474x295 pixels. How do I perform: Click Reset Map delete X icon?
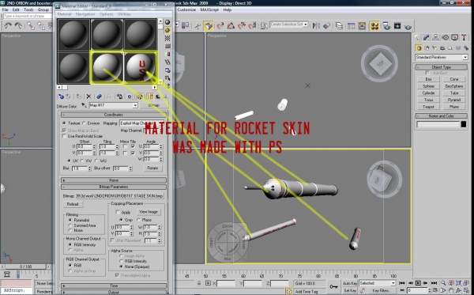88,96
